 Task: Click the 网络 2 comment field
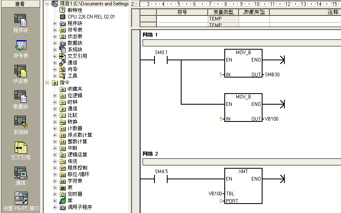(242, 162)
